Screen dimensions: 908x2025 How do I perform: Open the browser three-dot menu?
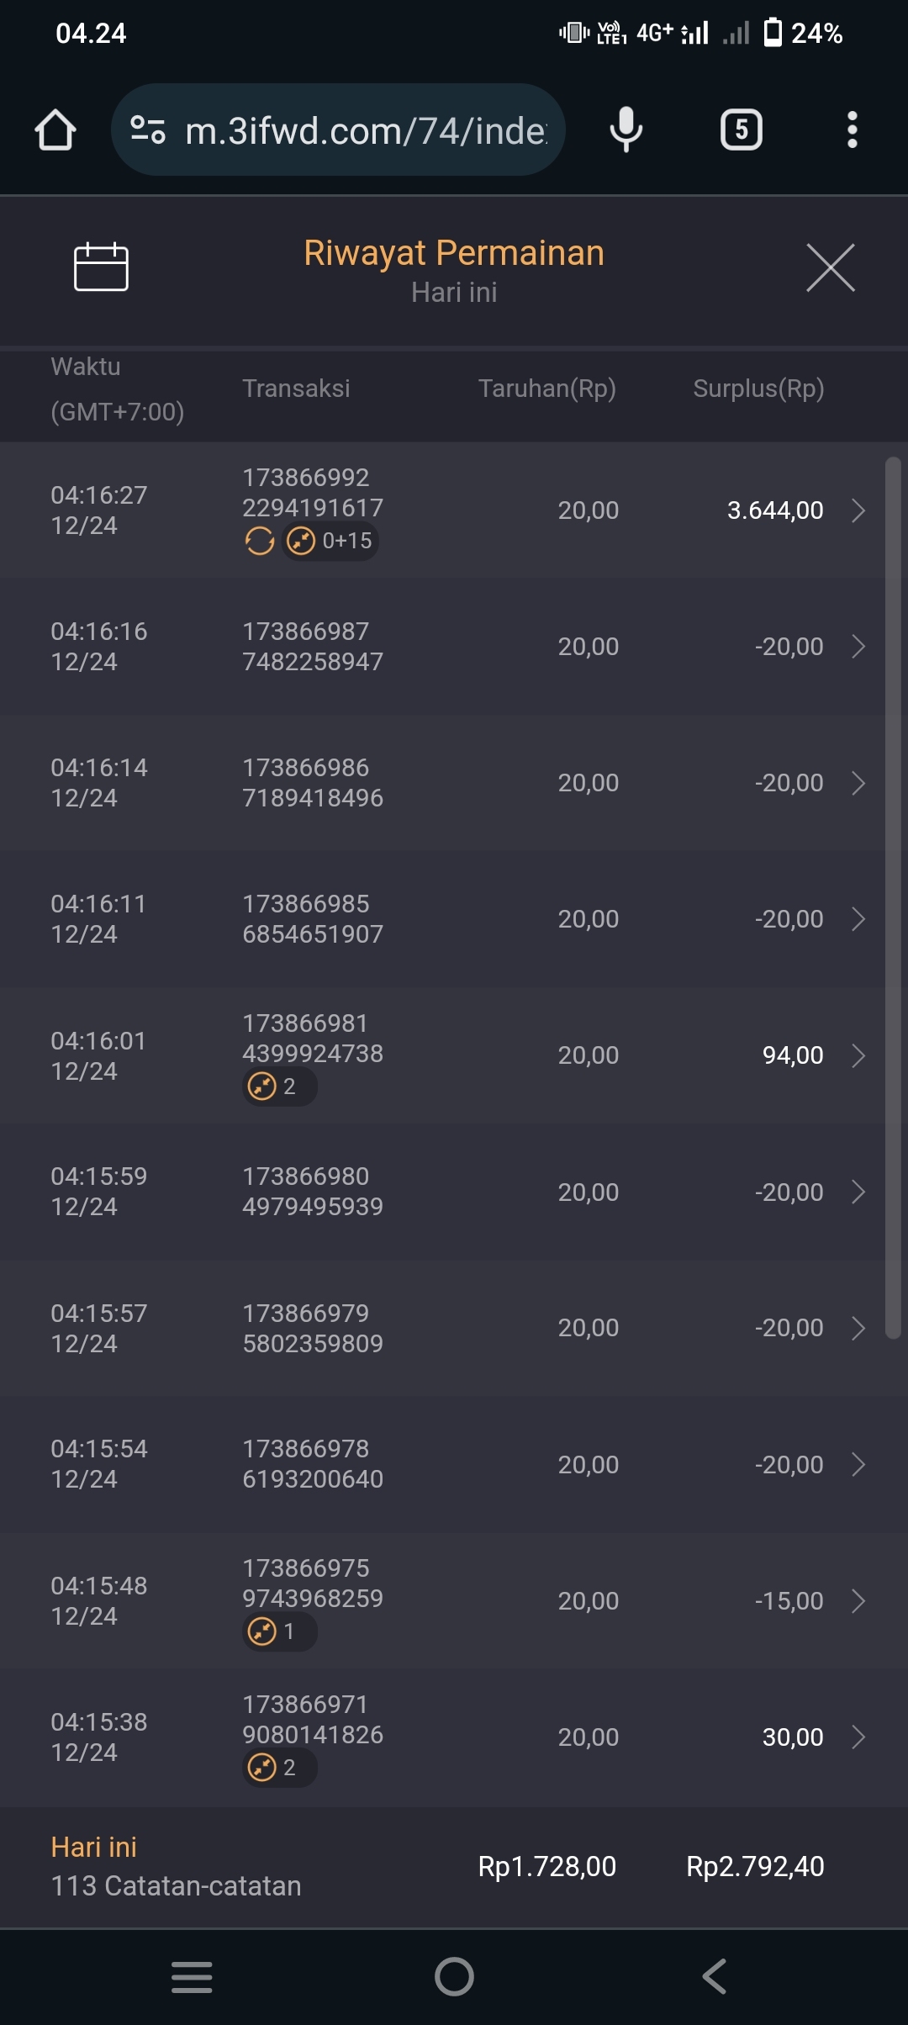tap(852, 130)
